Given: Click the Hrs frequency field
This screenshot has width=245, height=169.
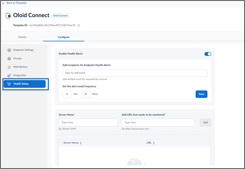Looking at the screenshot, I should tap(67, 94).
